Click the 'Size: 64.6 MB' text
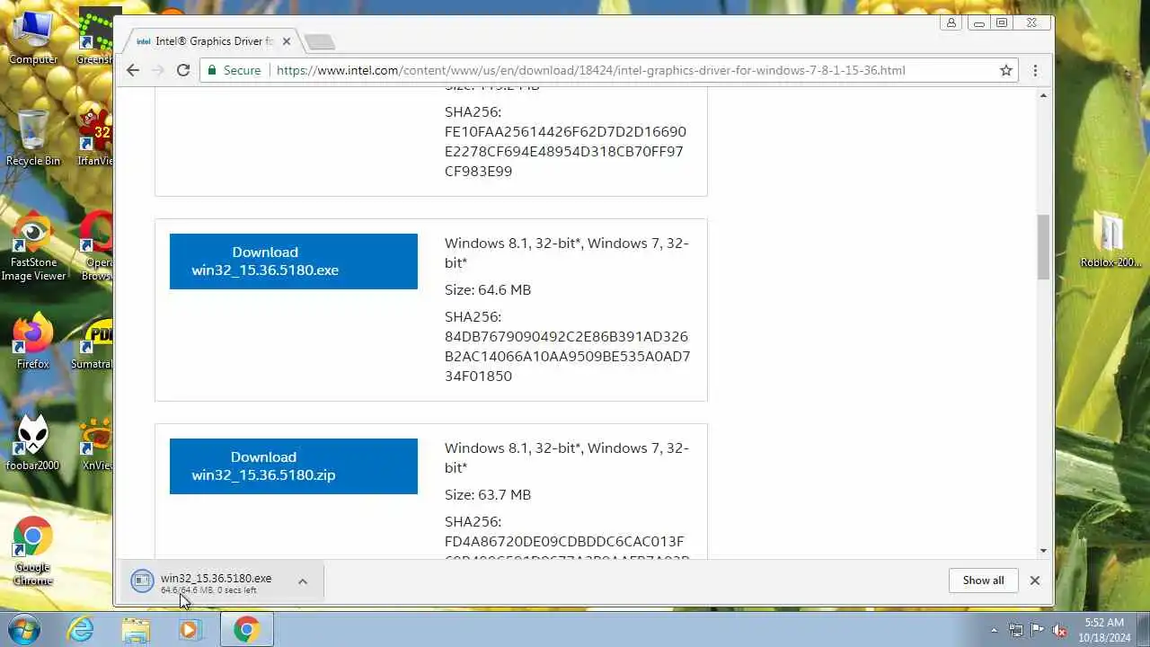Viewport: 1150px width, 647px height. [488, 290]
